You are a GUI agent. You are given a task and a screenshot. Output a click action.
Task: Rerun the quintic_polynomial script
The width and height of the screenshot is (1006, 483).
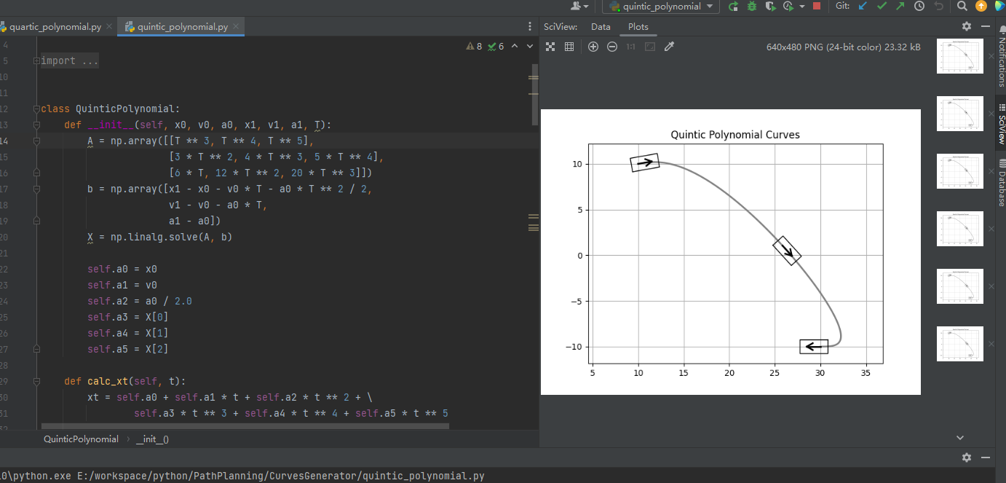click(x=733, y=7)
